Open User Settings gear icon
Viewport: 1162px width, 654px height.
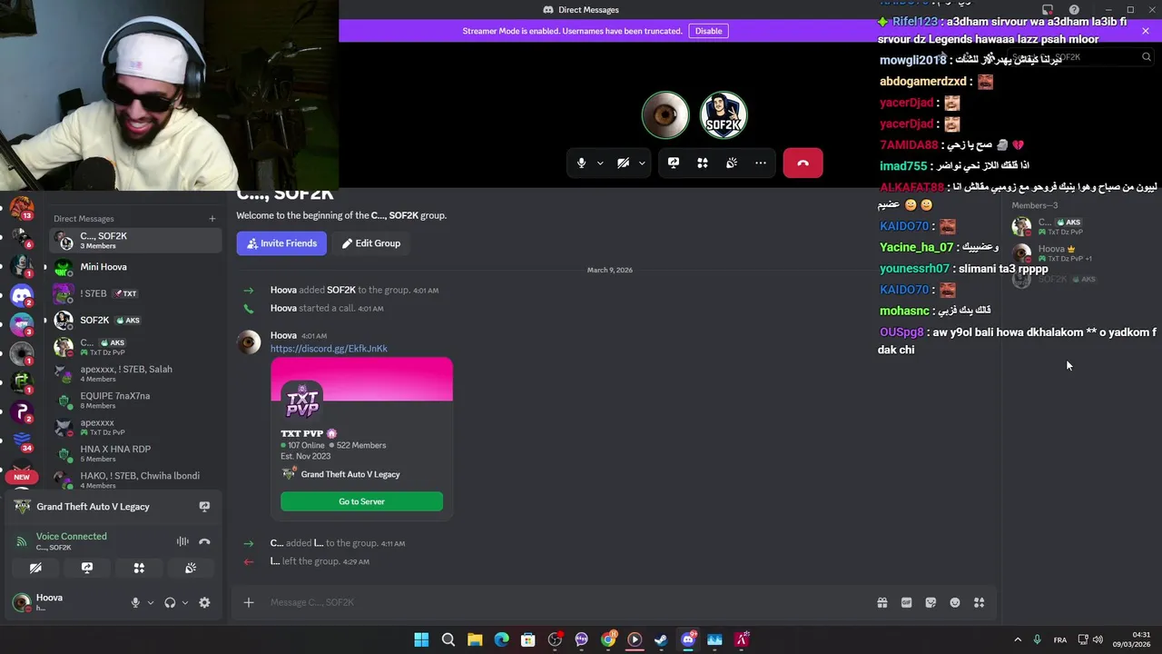204,602
